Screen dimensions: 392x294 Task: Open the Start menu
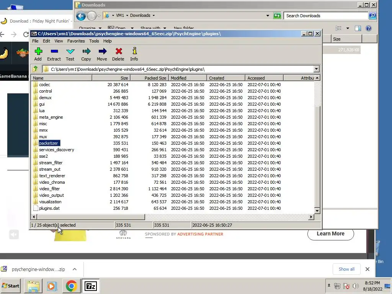coord(10,286)
